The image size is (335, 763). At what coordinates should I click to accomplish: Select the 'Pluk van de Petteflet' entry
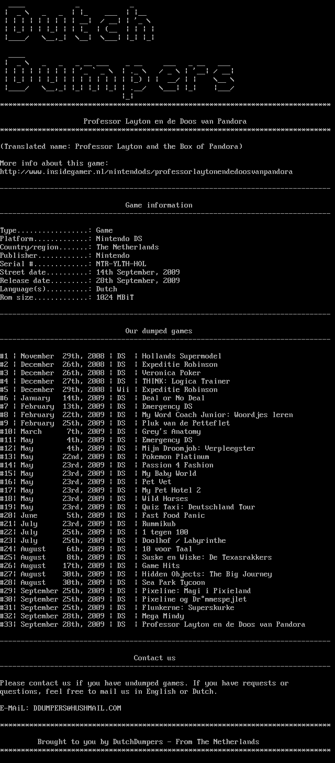[186, 423]
